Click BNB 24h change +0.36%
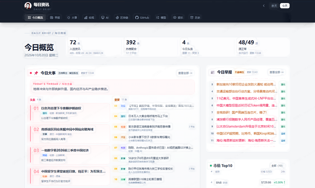 (279, 182)
